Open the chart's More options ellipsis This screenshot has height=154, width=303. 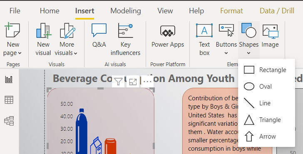tap(147, 82)
